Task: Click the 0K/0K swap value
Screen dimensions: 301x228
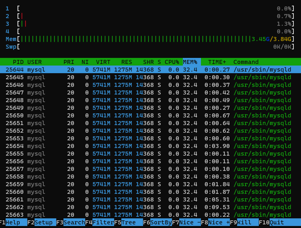Action: [283, 47]
